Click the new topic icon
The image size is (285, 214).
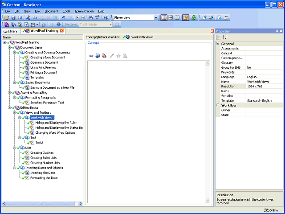coord(20,25)
